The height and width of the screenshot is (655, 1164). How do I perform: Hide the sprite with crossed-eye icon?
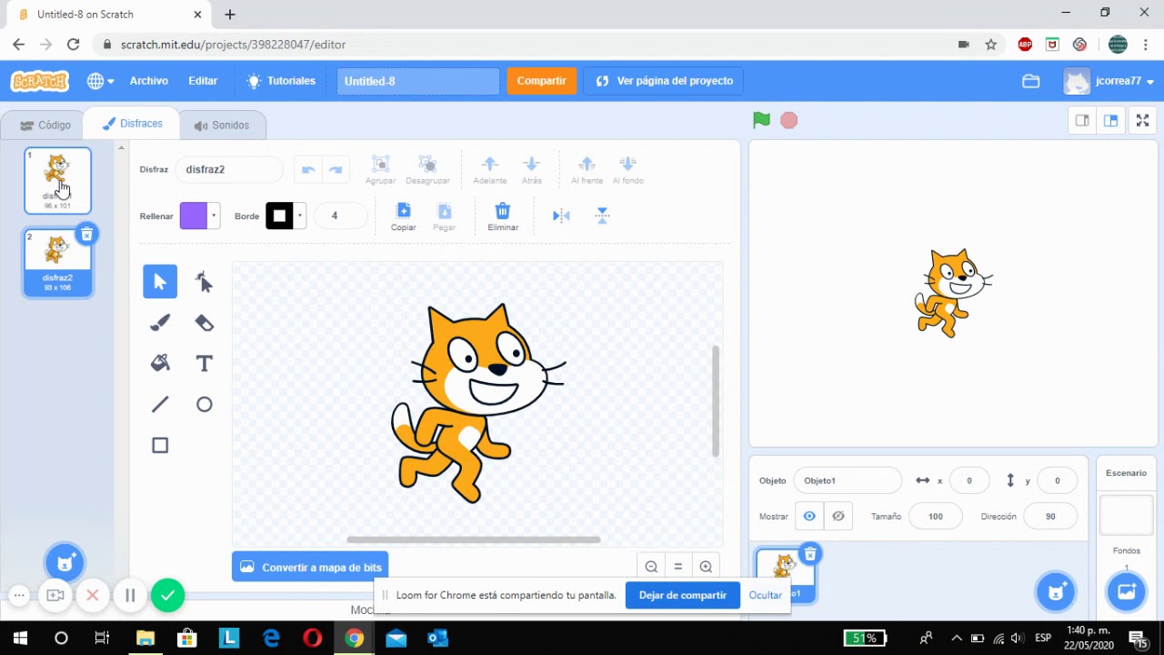click(838, 516)
